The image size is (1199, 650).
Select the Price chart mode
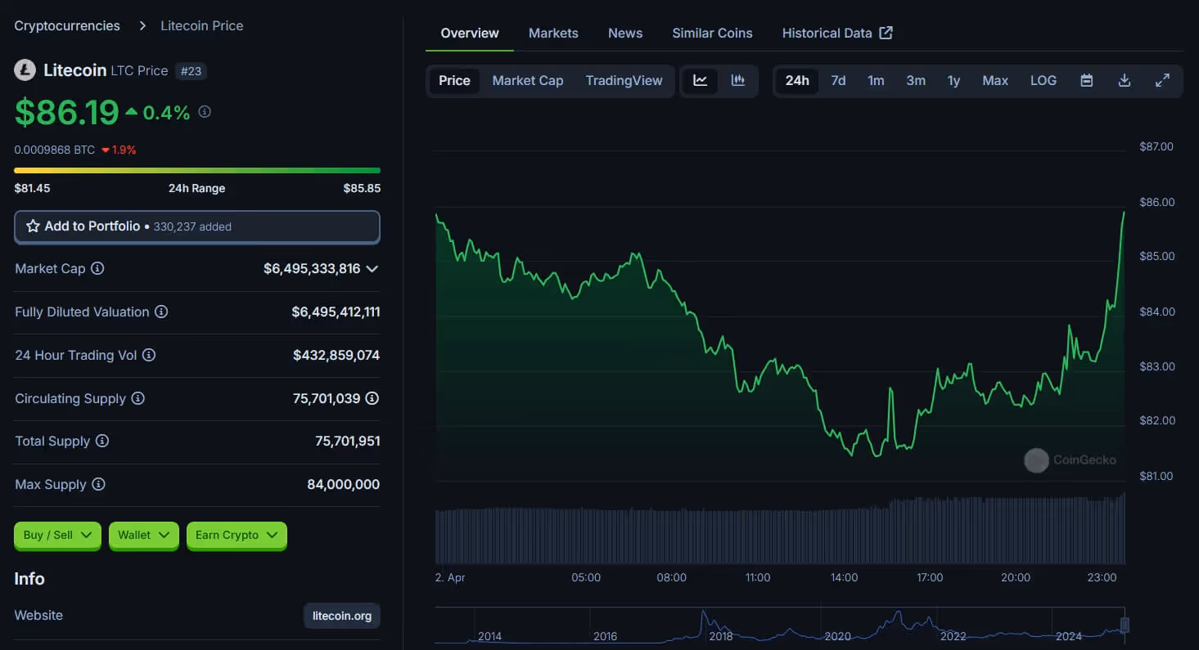point(454,80)
